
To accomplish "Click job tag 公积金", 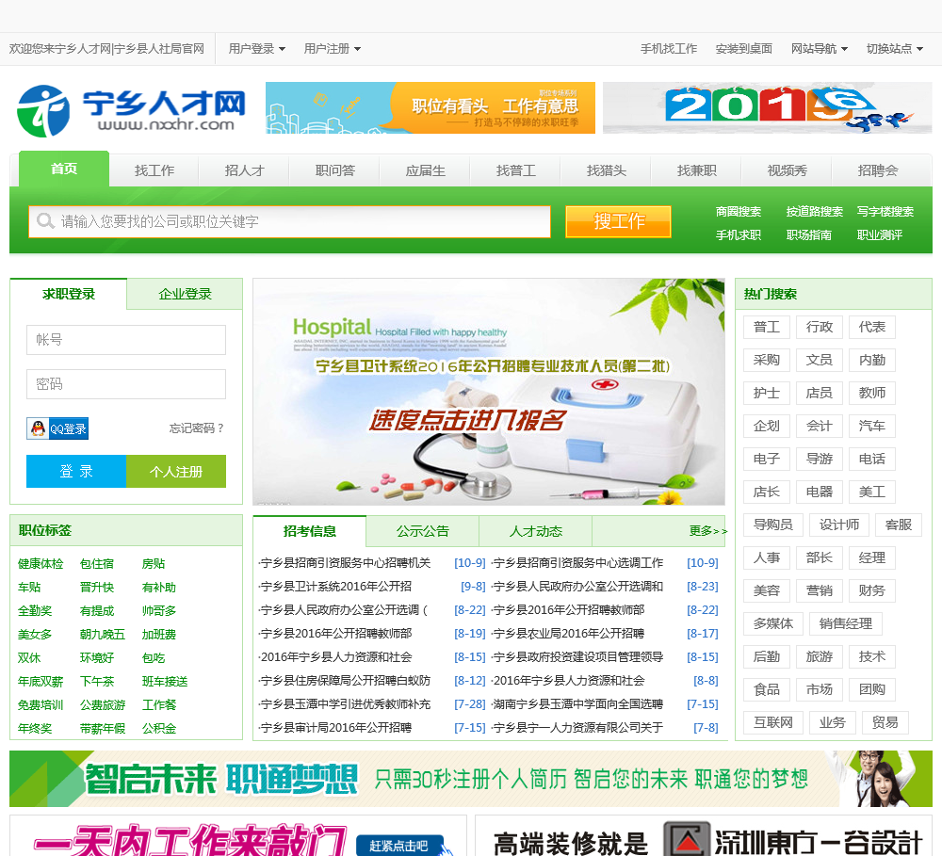I will [x=158, y=729].
